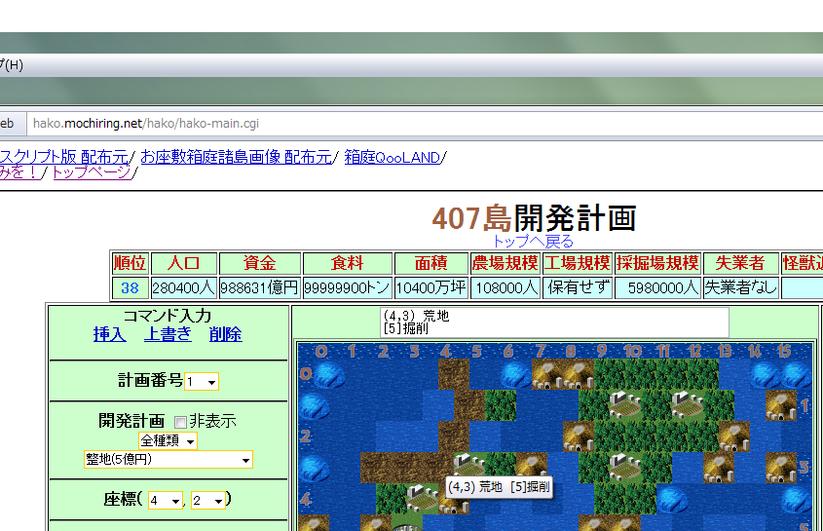Open the お座敷箱庭諸島画像 配布元 link
823x531 pixels.
click(237, 157)
